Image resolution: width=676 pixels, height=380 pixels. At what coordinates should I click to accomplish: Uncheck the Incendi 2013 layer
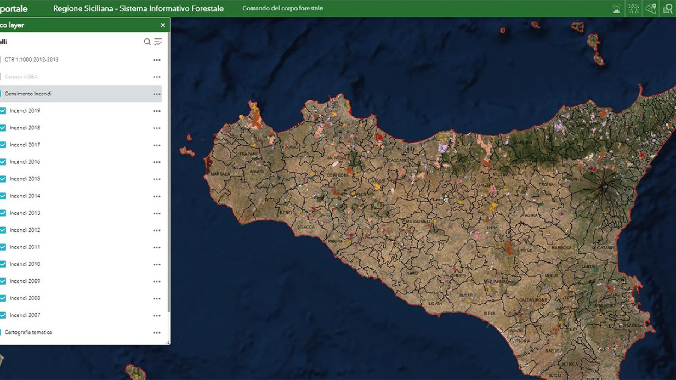pyautogui.click(x=3, y=213)
